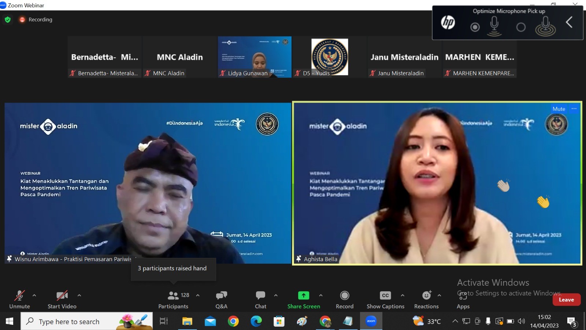This screenshot has height=330, width=586.
Task: Unmute the microphone in Zoom toolbar
Action: click(19, 300)
